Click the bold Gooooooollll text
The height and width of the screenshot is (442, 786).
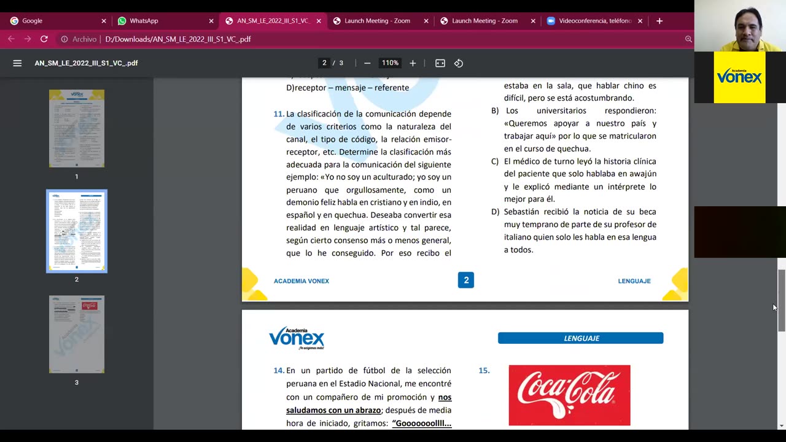422,424
